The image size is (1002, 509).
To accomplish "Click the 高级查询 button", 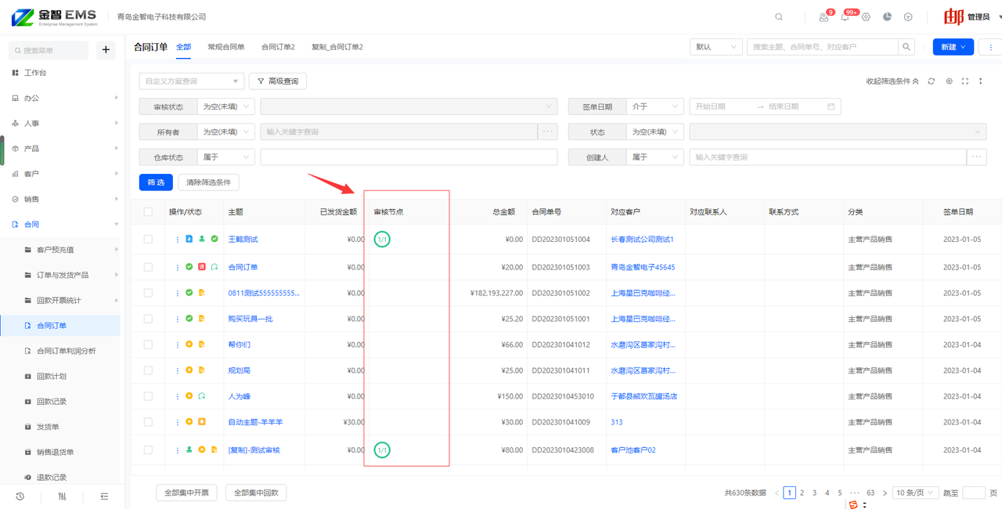I will tap(278, 81).
